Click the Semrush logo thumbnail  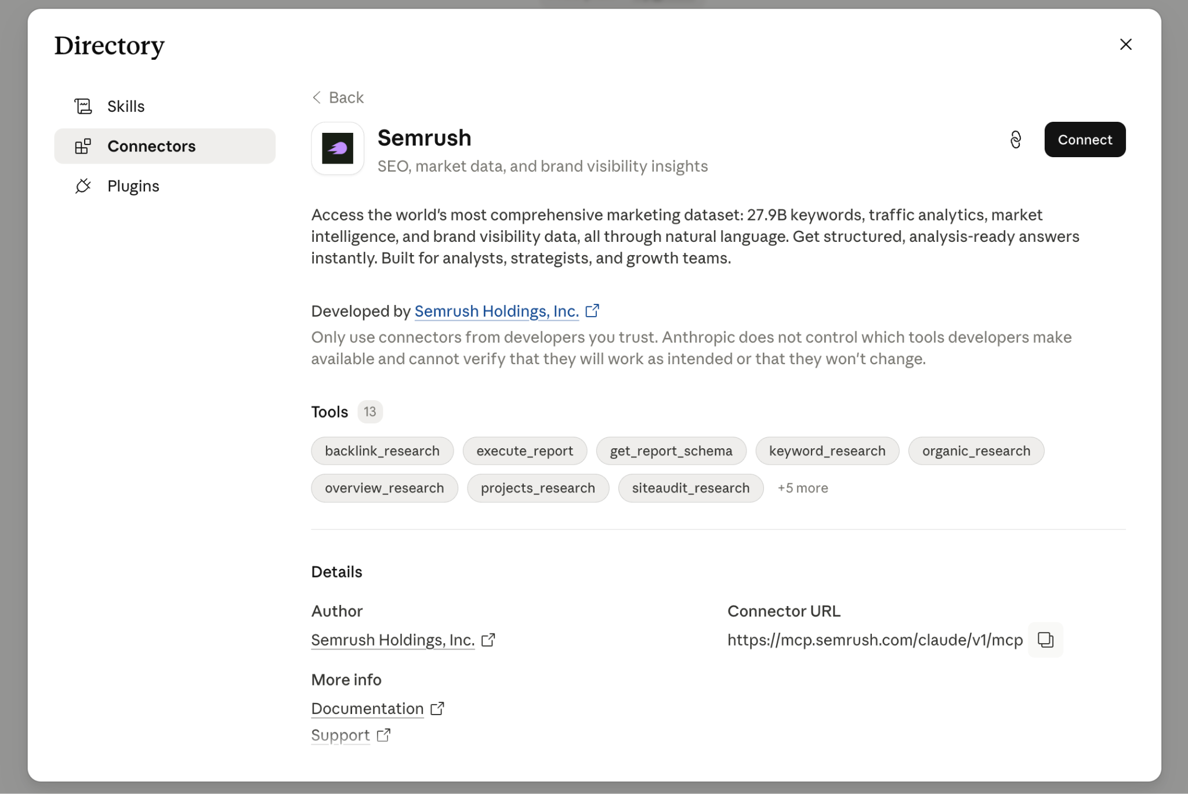338,148
